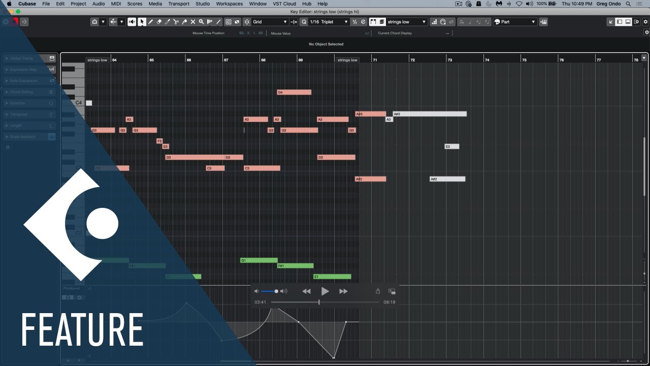This screenshot has height=366, width=650.
Task: Click the macOS Spotlight search icon
Action: 628,4
